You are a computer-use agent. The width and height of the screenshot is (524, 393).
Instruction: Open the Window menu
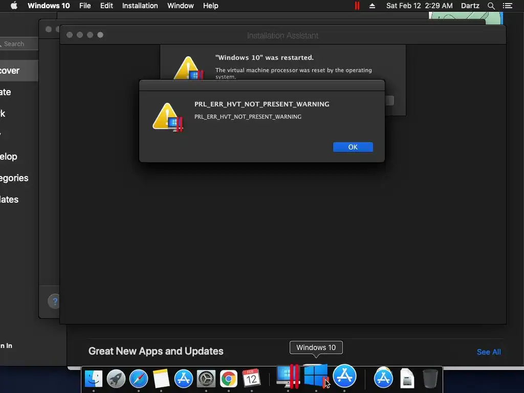point(181,6)
